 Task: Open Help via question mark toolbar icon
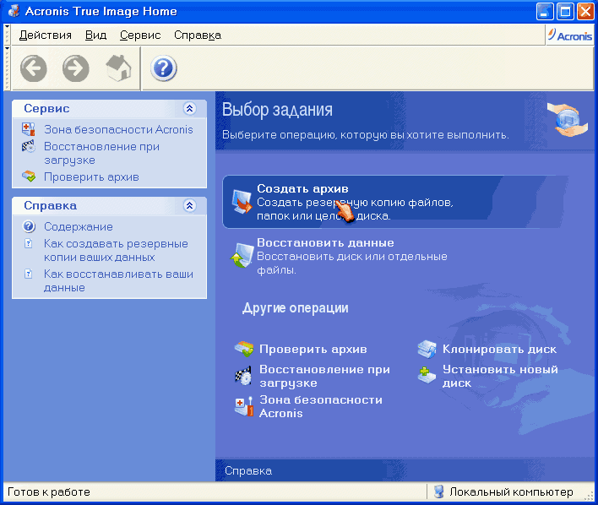click(x=163, y=68)
